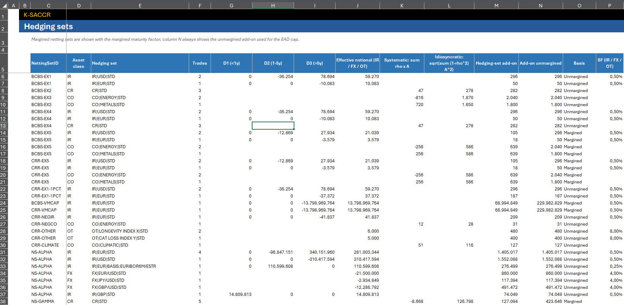Select the 'CO|METALS|STD' cell in row 10
The image size is (624, 305).
[140, 105]
